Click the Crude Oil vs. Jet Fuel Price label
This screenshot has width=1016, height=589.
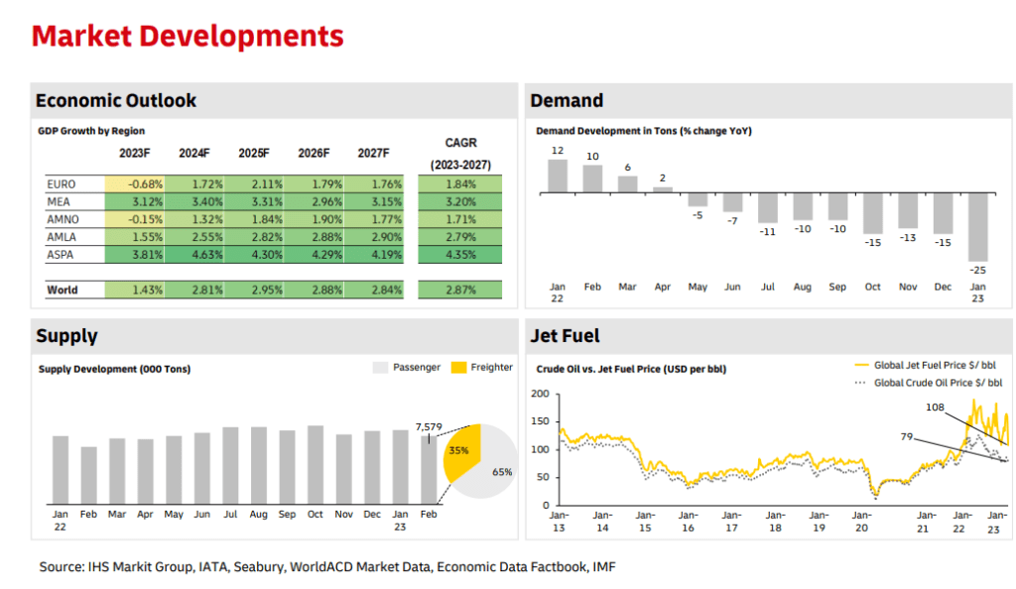631,369
